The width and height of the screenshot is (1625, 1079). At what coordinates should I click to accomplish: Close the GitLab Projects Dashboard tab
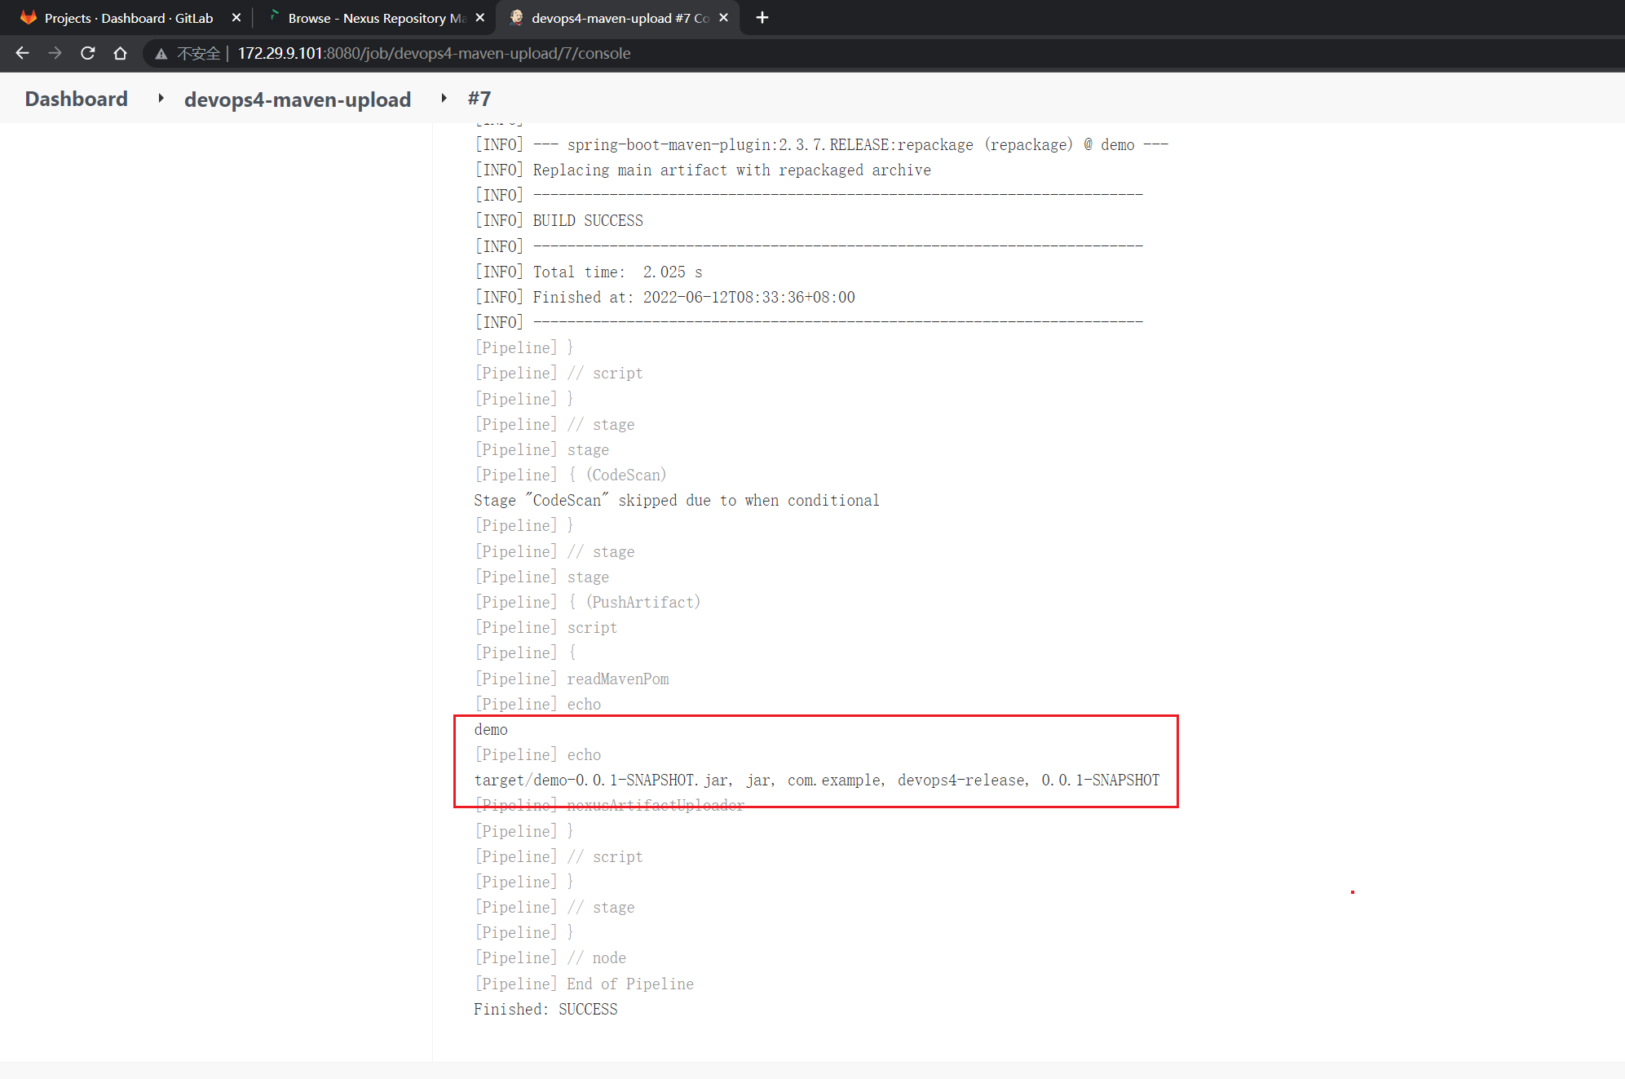236,18
